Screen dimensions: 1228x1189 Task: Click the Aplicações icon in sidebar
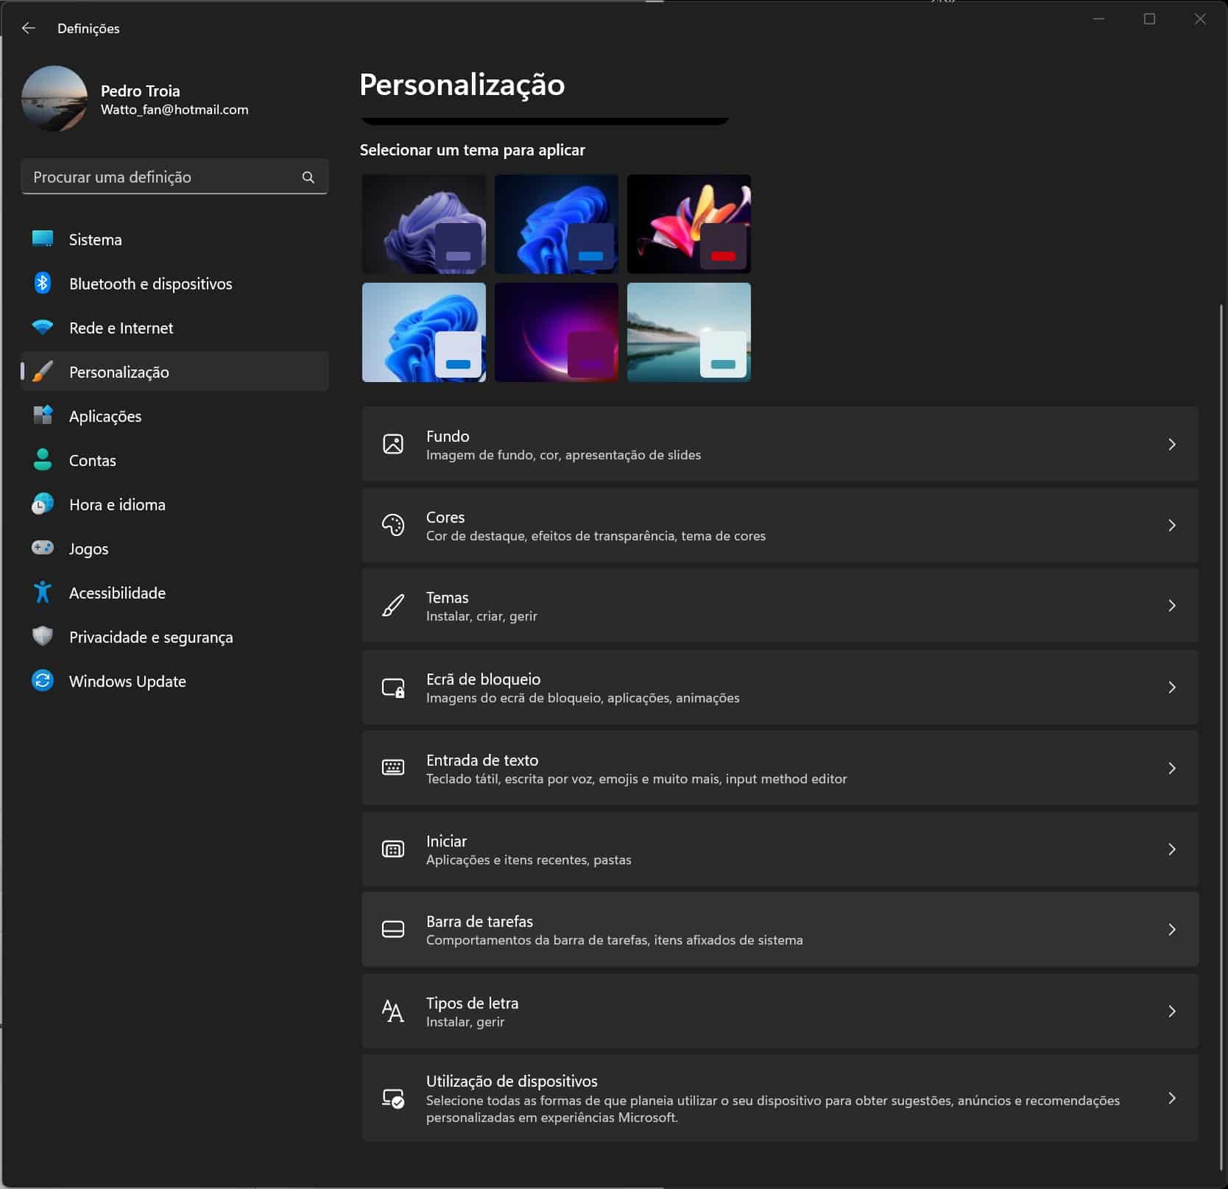coord(43,415)
